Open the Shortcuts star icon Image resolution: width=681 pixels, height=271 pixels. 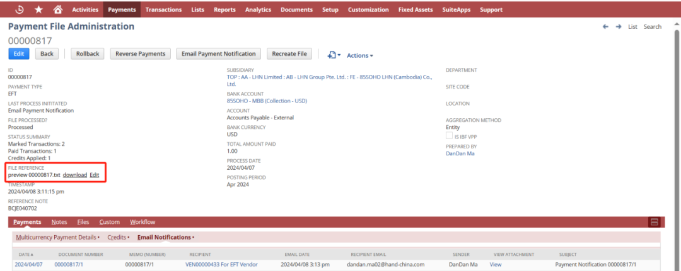[38, 9]
